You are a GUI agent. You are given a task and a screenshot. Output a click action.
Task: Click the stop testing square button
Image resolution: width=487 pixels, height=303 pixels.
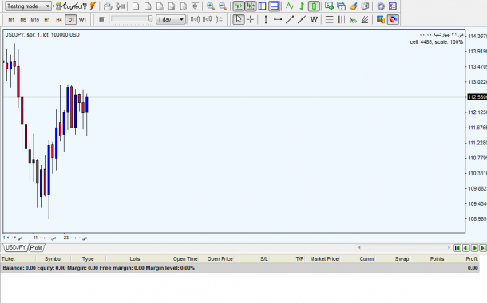pyautogui.click(x=101, y=19)
